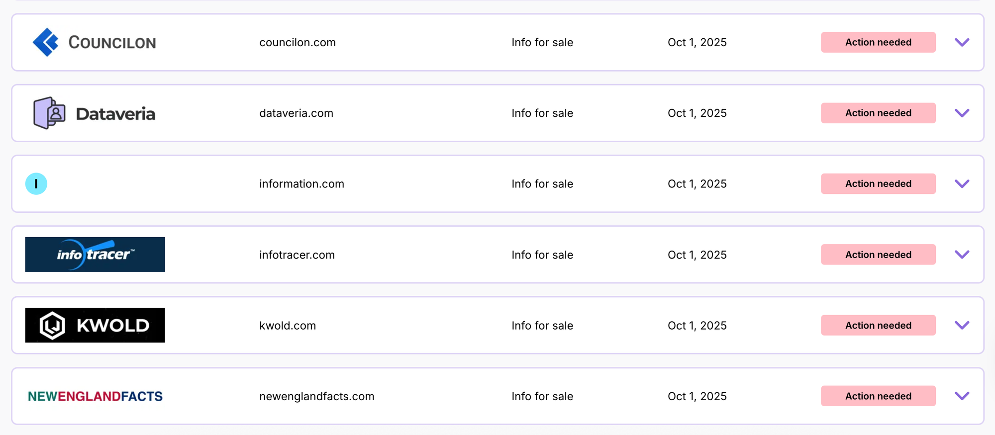This screenshot has width=995, height=435.
Task: Expand the councilon.com row chevron
Action: (962, 42)
